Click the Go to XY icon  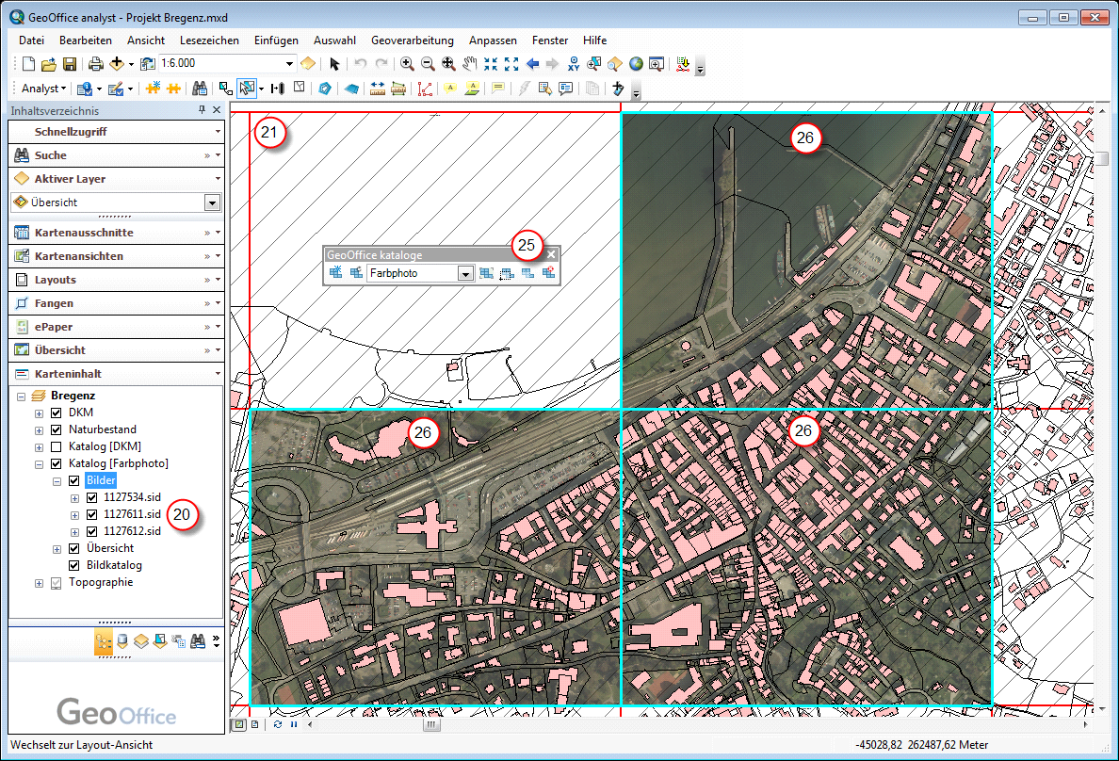click(x=574, y=64)
